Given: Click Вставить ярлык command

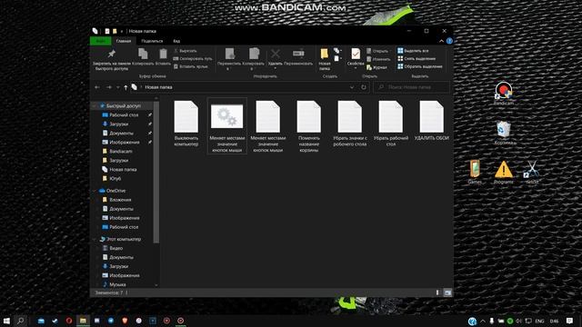Looking at the screenshot, I should click(x=191, y=66).
